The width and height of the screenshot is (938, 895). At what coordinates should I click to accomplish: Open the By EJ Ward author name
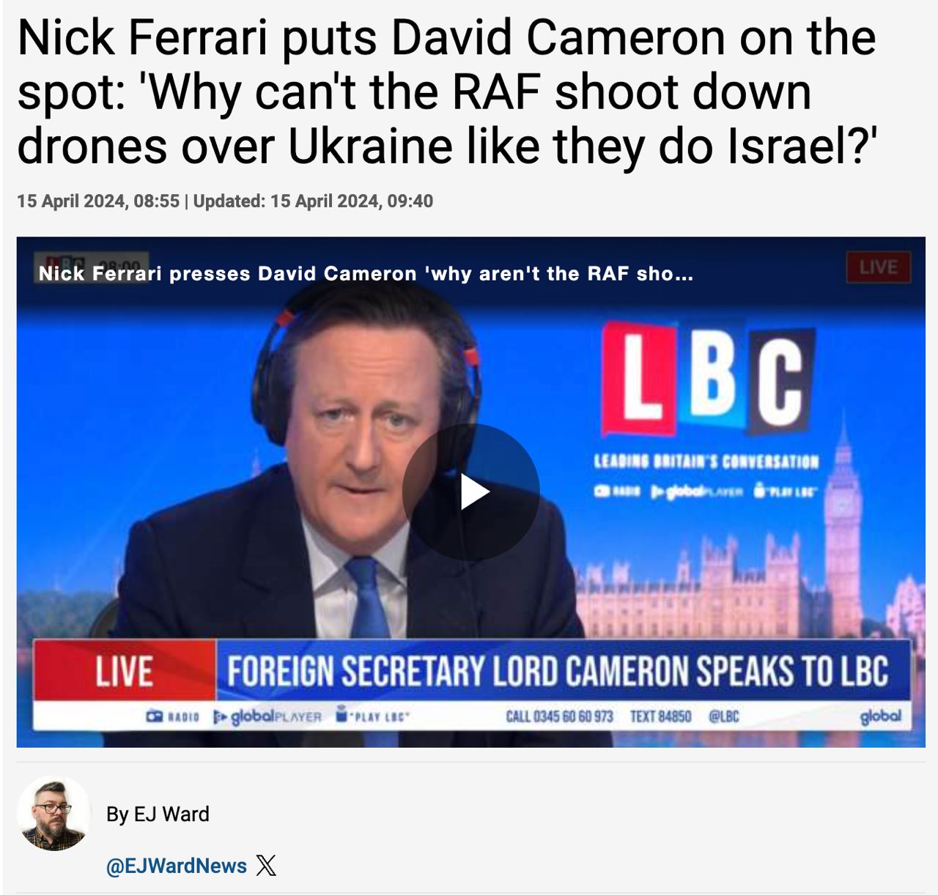(x=158, y=814)
